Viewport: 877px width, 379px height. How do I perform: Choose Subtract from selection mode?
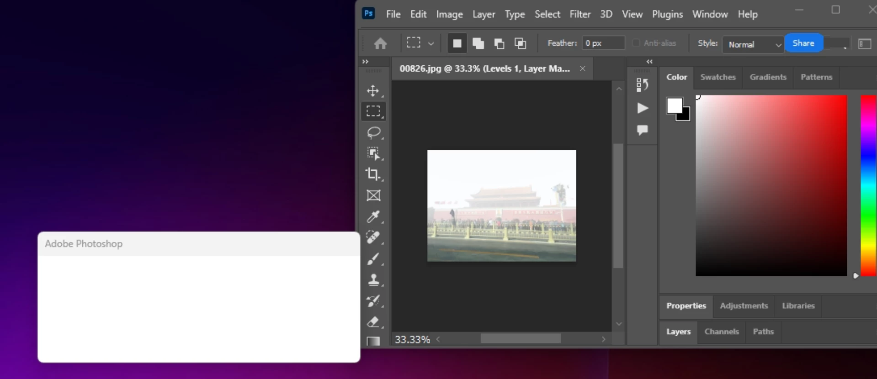pos(499,43)
